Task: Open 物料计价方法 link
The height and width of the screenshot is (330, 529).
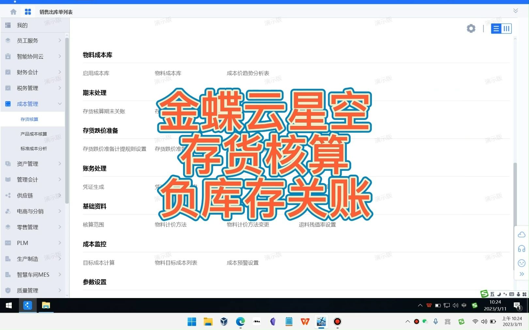Action: (171, 225)
